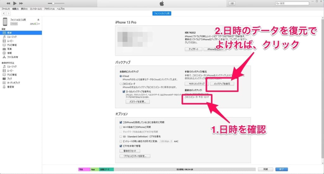The width and height of the screenshot is (324, 174).
Task: Click the アップデート button
Action: [x=193, y=49]
